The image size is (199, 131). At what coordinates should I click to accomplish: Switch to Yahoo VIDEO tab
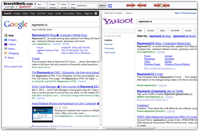[162, 31]
